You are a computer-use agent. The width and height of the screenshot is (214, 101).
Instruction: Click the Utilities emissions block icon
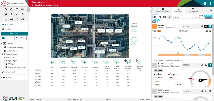(x=52, y=63)
